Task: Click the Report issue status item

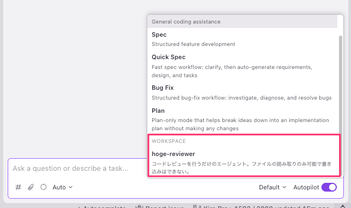Action: coord(159,207)
